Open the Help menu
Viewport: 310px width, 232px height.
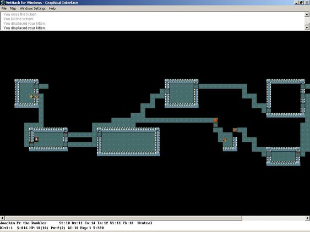pos(52,8)
